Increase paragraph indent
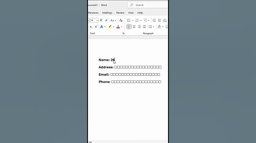256x143 pixels. click(159, 20)
